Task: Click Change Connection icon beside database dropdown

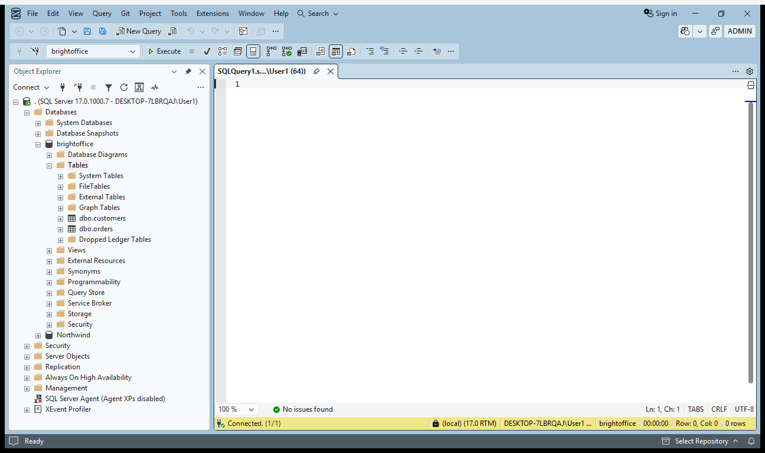Action: [x=35, y=51]
